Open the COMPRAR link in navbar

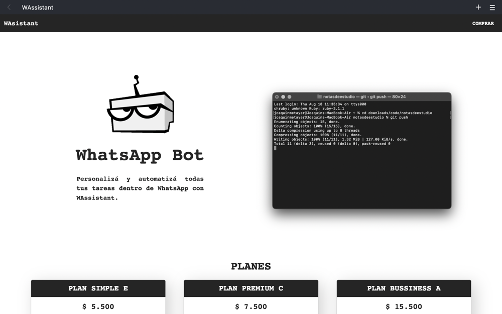click(x=483, y=24)
